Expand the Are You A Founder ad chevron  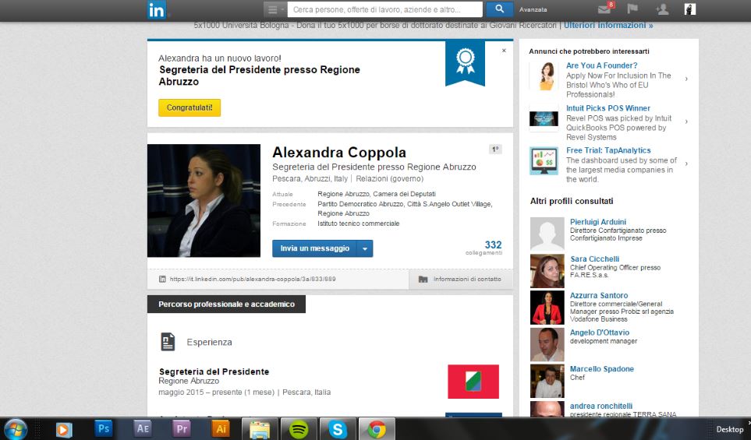tap(686, 79)
